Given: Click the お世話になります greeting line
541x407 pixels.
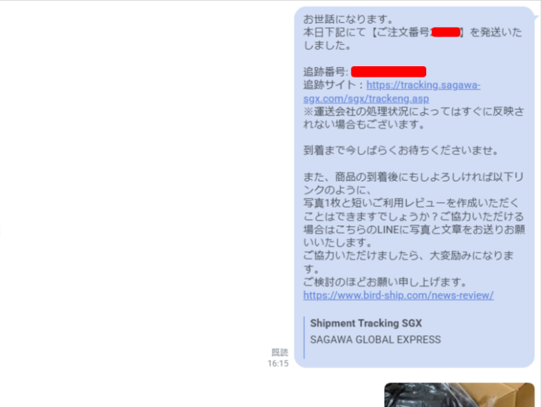Looking at the screenshot, I should pyautogui.click(x=349, y=19).
